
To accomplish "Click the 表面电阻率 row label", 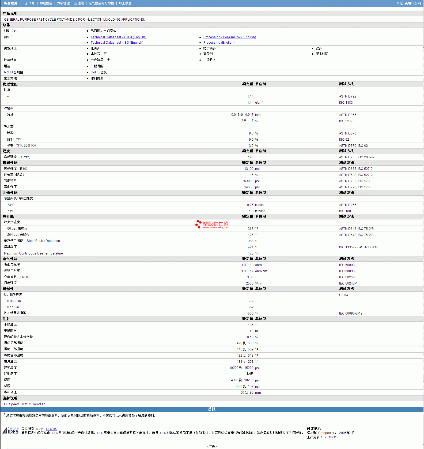I will click(12, 264).
